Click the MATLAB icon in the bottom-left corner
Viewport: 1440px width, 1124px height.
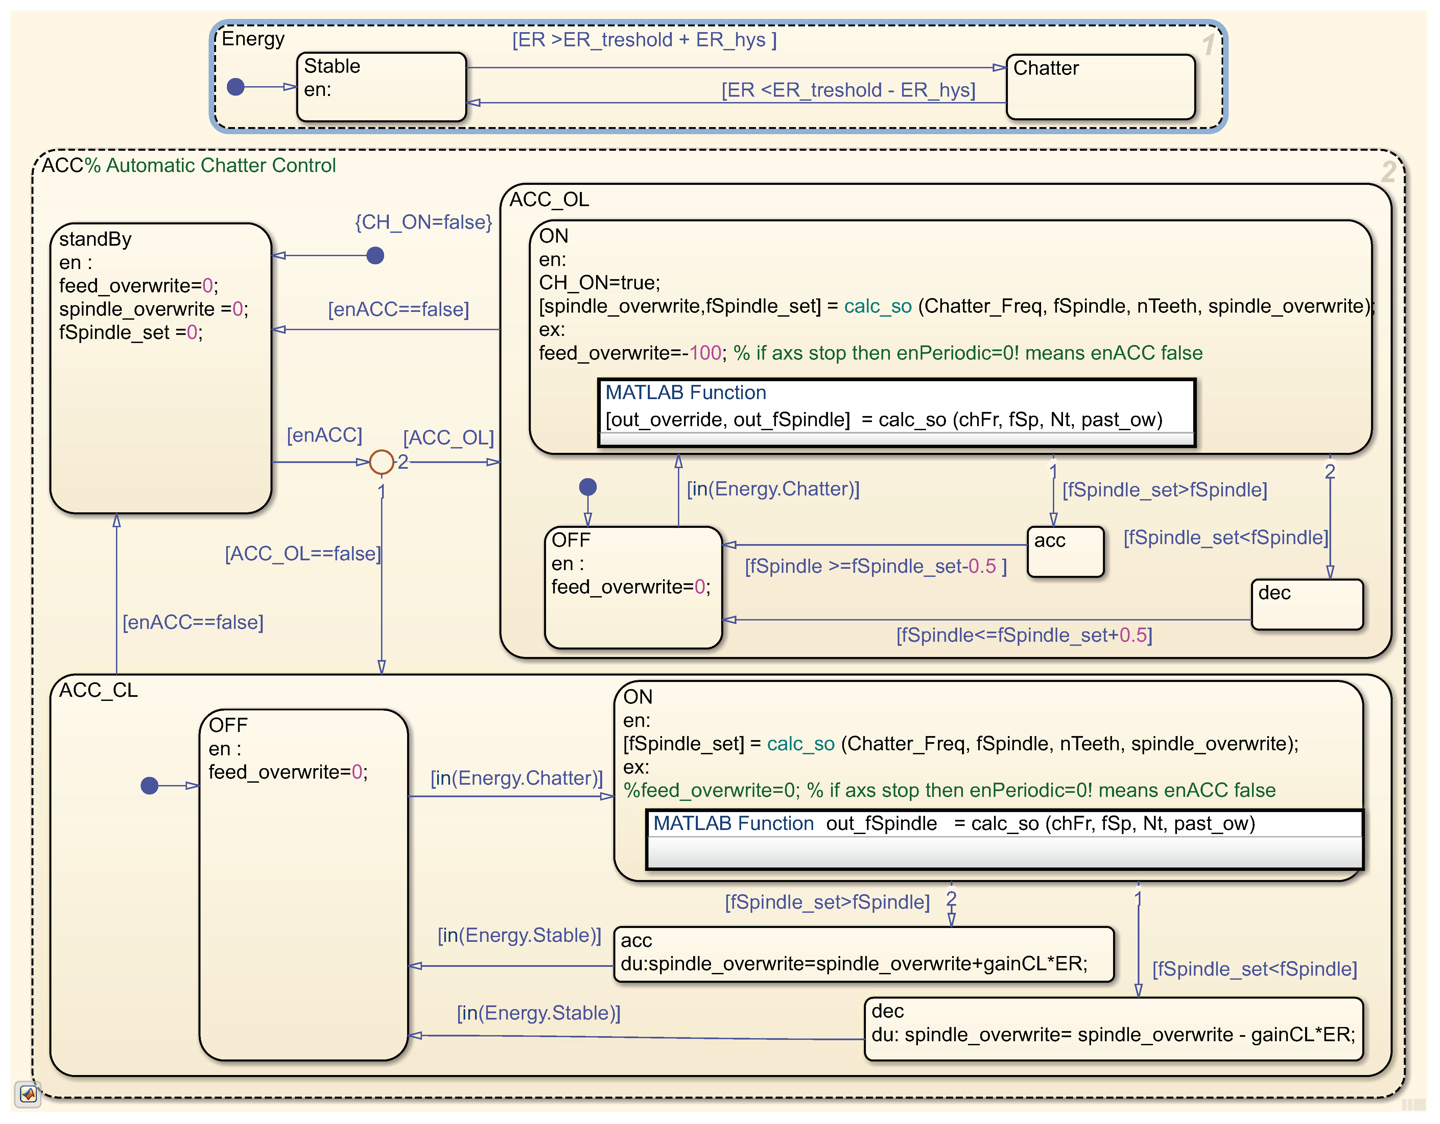[28, 1094]
